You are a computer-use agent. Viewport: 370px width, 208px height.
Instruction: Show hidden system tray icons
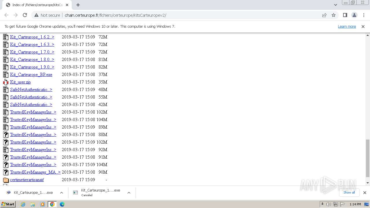pyautogui.click(x=322, y=204)
